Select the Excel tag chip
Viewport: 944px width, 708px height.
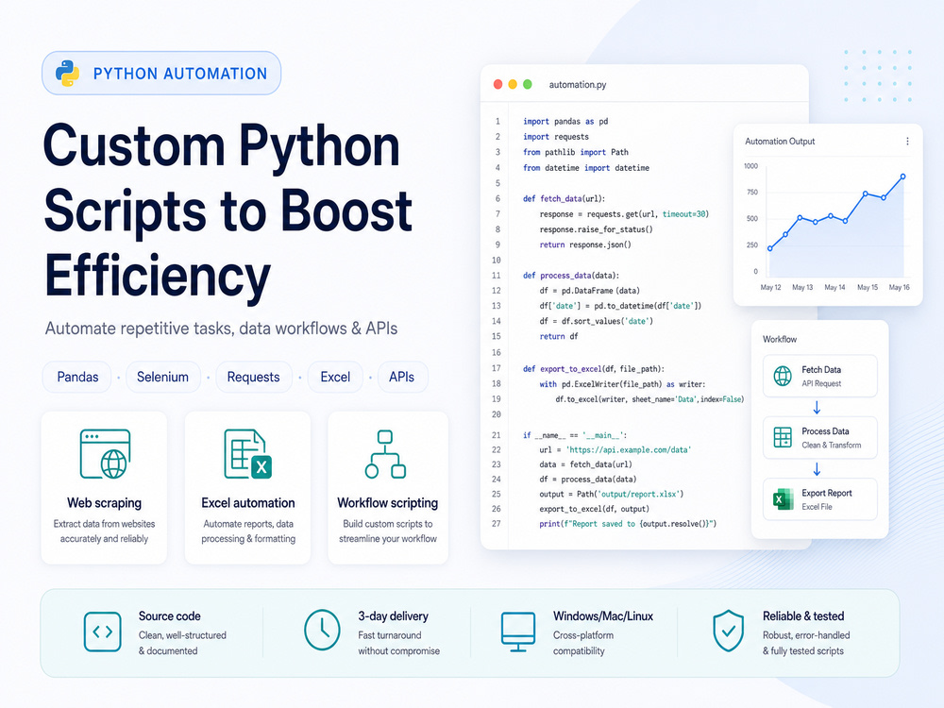tap(335, 377)
